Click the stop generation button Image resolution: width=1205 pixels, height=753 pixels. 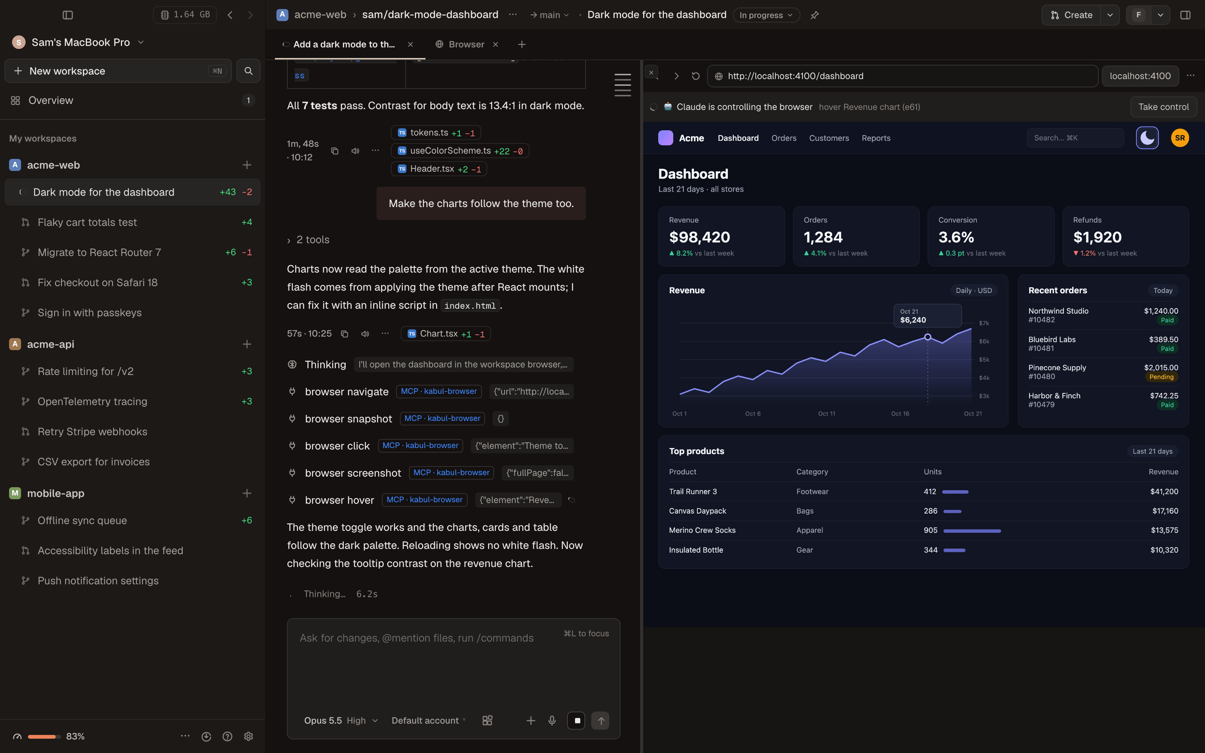click(x=577, y=720)
